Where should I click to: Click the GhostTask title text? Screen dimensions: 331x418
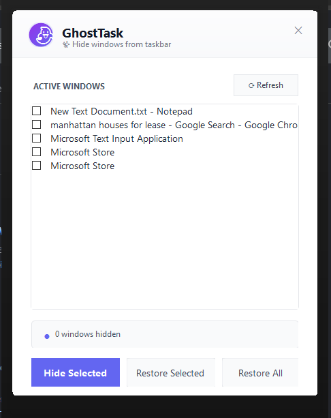tap(93, 33)
